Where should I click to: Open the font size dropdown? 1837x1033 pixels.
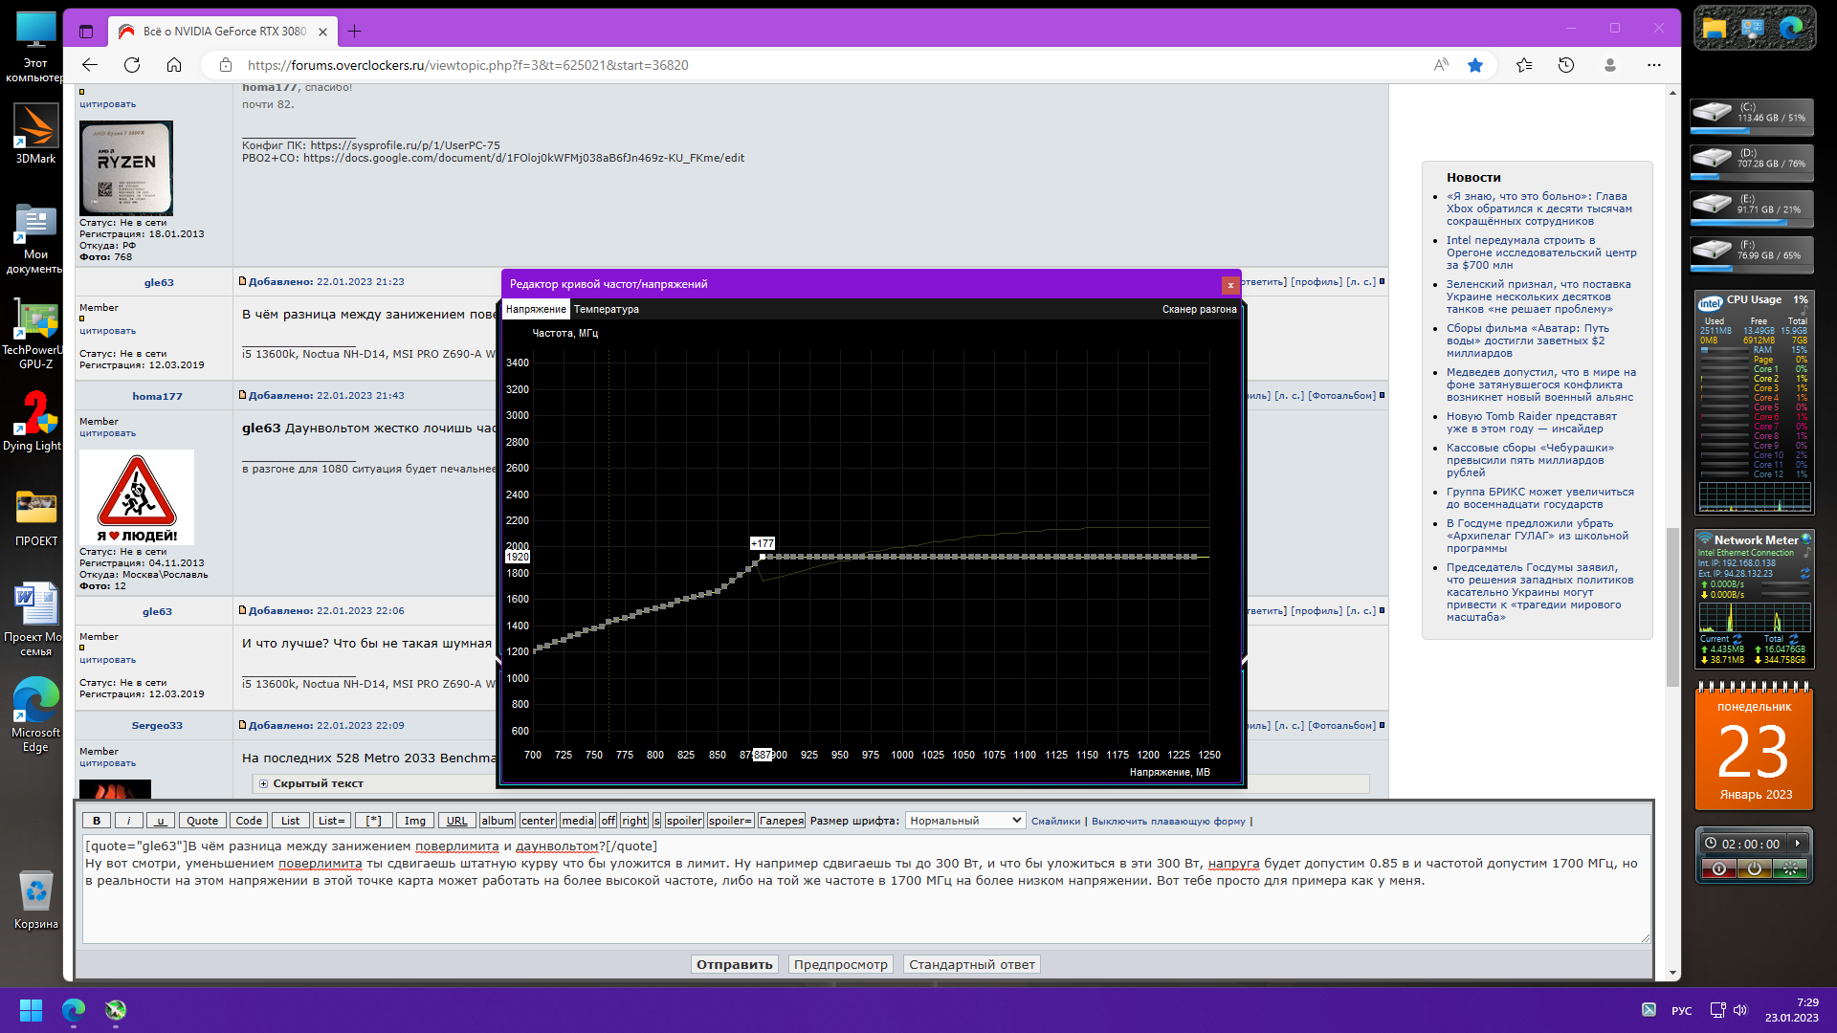pos(964,821)
